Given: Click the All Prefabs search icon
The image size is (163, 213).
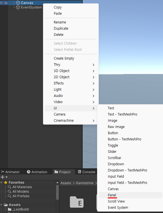Looking at the screenshot, I should click(x=10, y=196).
